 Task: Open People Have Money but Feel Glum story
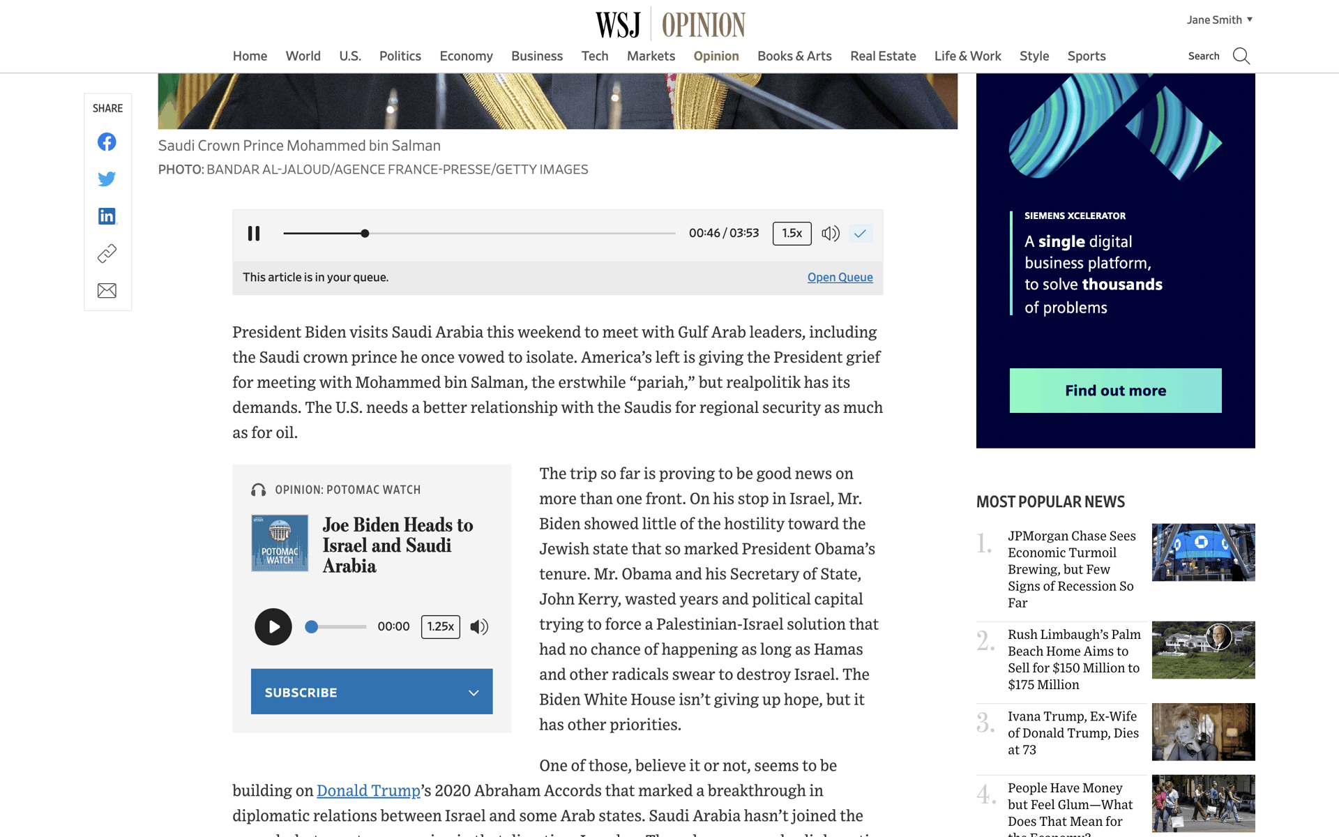1070,809
